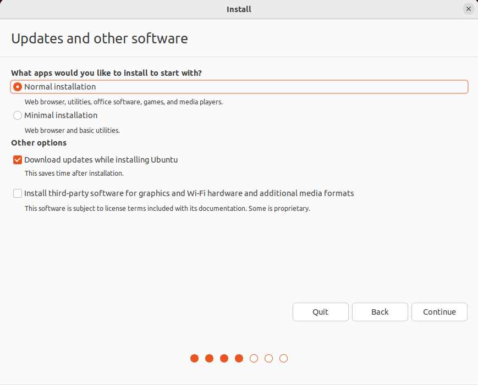Click the Quit button
Image resolution: width=478 pixels, height=385 pixels.
click(320, 312)
